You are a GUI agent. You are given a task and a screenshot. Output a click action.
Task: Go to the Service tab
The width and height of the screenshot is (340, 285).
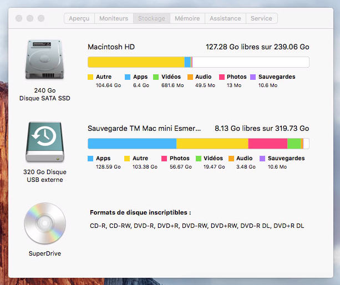pos(261,18)
